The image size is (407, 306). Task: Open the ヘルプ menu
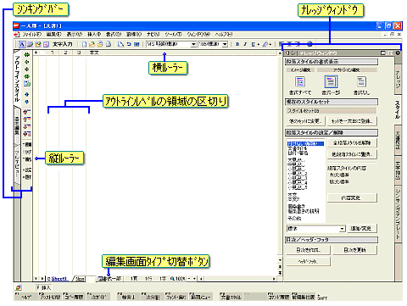tap(223, 34)
